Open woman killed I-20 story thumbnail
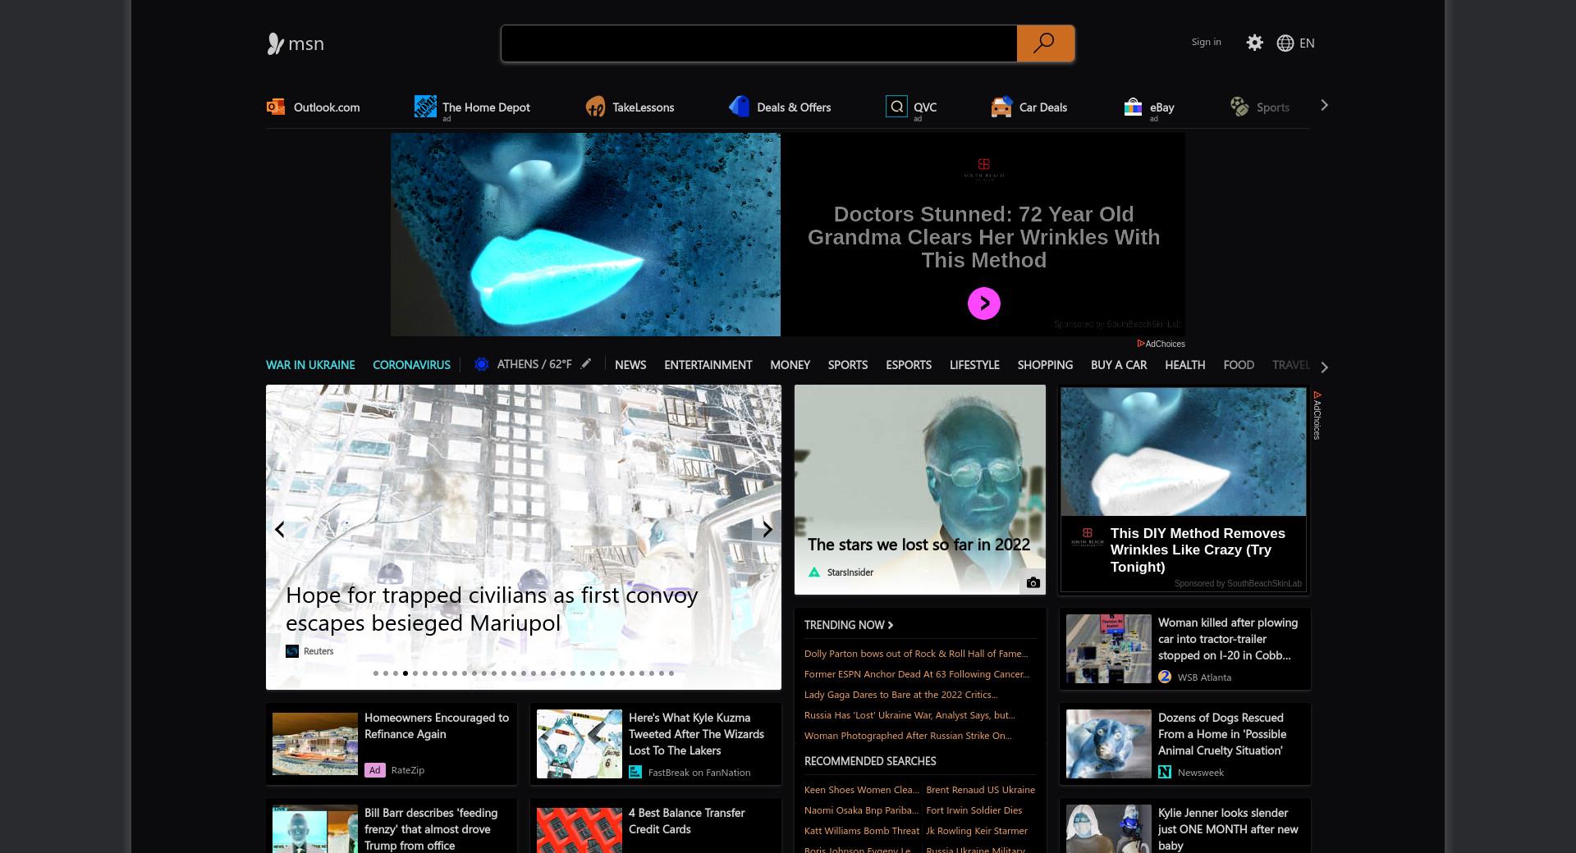Viewport: 1576px width, 853px height. [x=1109, y=649]
